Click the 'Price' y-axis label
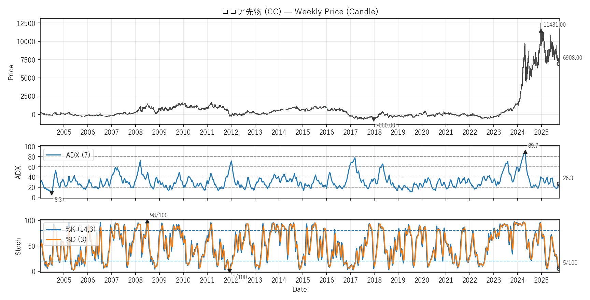590x300 pixels. (11, 72)
